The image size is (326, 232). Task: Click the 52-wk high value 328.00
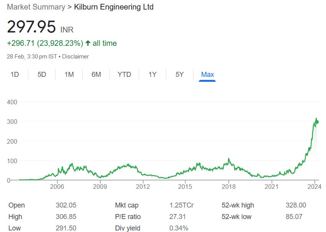(296, 205)
